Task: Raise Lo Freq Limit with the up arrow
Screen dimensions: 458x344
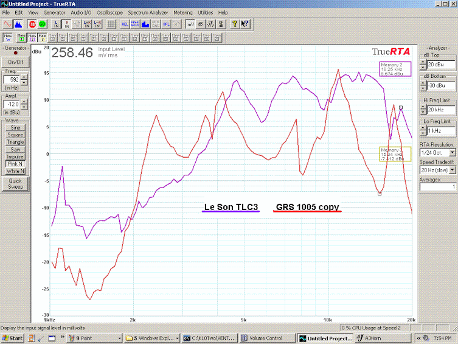Action: 423,128
